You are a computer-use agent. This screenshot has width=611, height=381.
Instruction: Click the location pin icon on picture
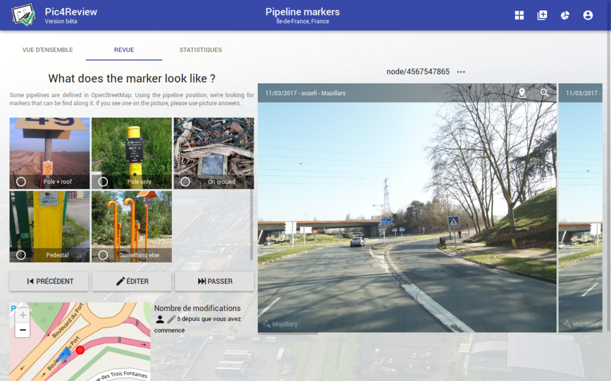[522, 93]
